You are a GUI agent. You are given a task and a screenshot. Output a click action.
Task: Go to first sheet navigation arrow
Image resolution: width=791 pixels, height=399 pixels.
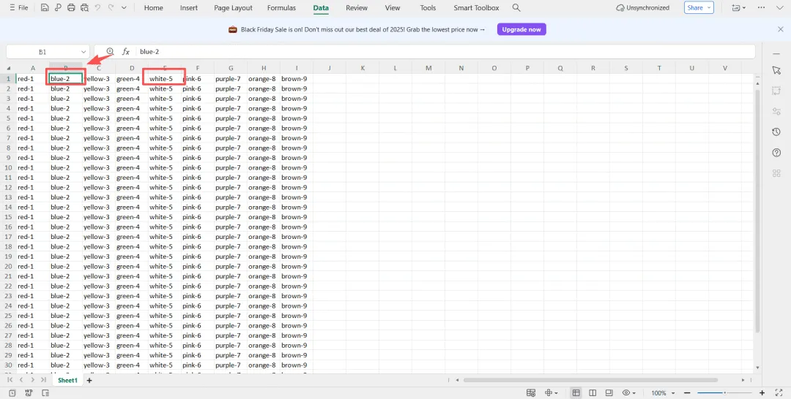[10, 380]
